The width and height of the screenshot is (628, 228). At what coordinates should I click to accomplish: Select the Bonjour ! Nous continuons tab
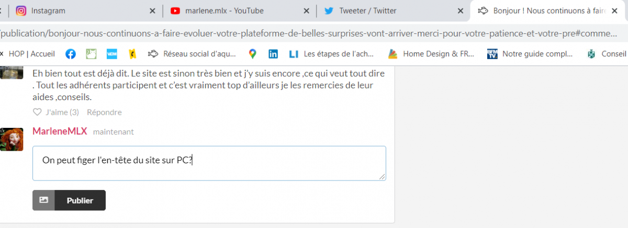click(x=549, y=10)
